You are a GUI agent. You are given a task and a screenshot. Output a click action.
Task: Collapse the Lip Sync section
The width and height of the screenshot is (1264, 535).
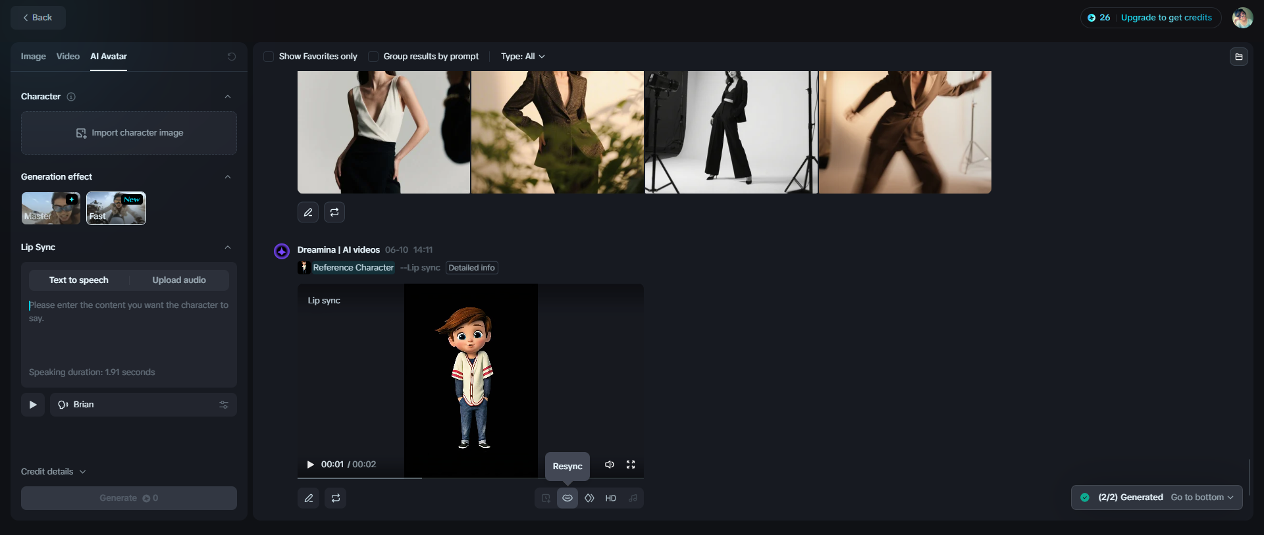(228, 247)
